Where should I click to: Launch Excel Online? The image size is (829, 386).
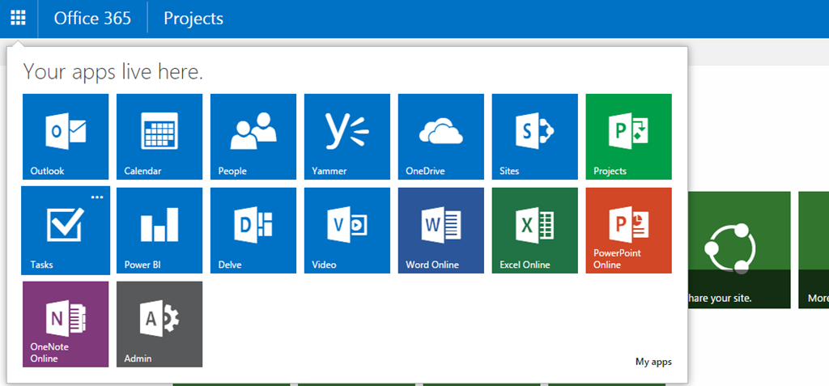tap(534, 231)
